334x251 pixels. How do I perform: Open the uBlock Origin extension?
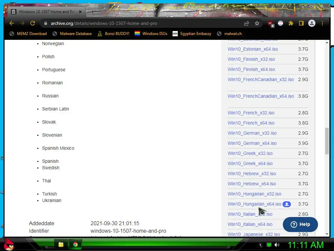270,24
